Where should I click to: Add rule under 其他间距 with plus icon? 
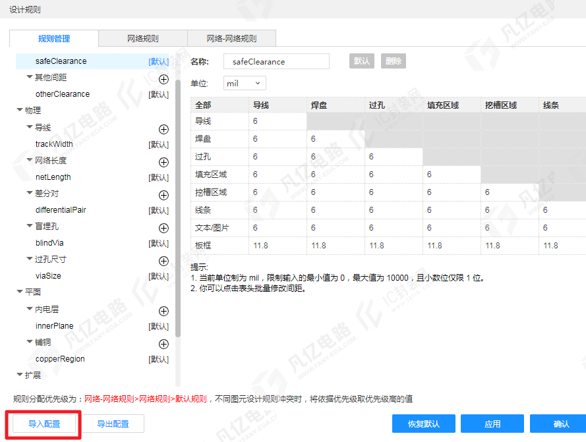click(163, 79)
